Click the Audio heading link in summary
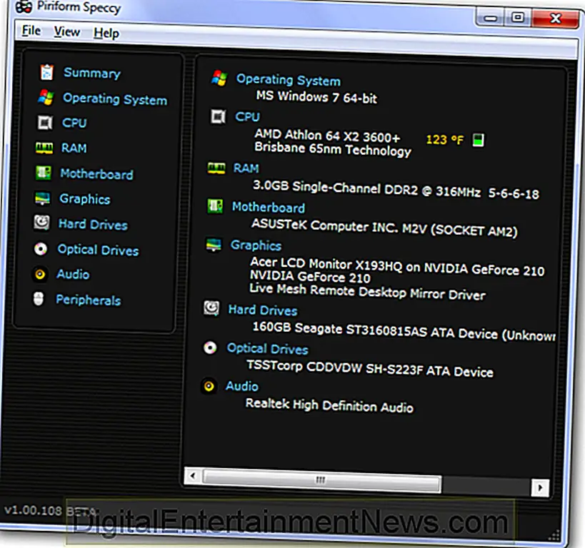The image size is (585, 548). pos(241,386)
